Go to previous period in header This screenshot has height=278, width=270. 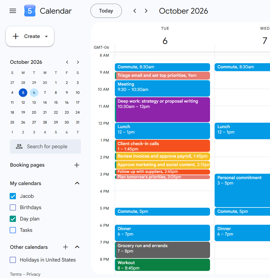point(135,11)
